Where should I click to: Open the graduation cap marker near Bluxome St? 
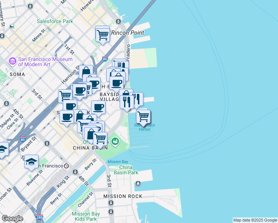click(x=32, y=162)
